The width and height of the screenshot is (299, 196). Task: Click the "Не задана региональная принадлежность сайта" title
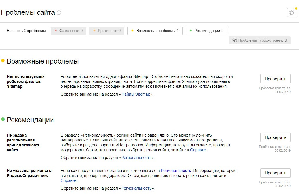[23, 142]
